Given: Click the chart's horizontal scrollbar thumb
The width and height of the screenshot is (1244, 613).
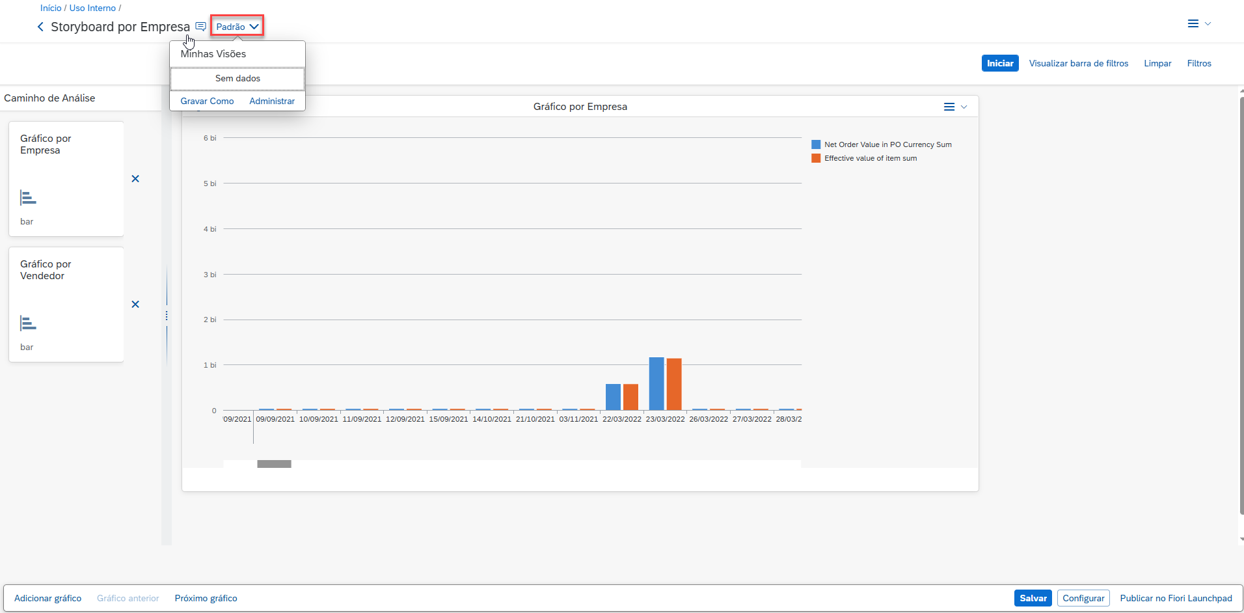Looking at the screenshot, I should pyautogui.click(x=274, y=464).
